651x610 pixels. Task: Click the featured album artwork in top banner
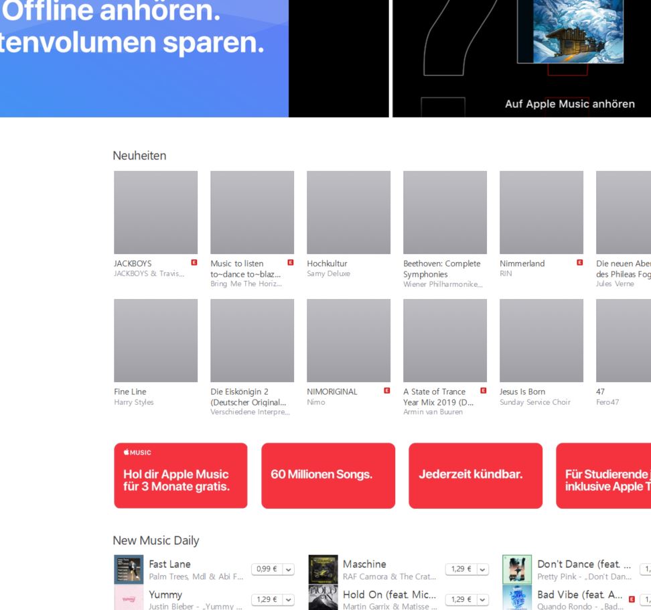click(571, 32)
